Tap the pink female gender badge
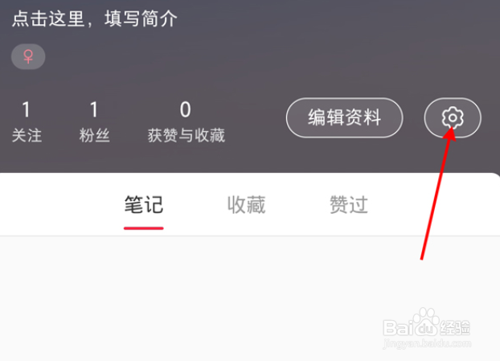 28,56
